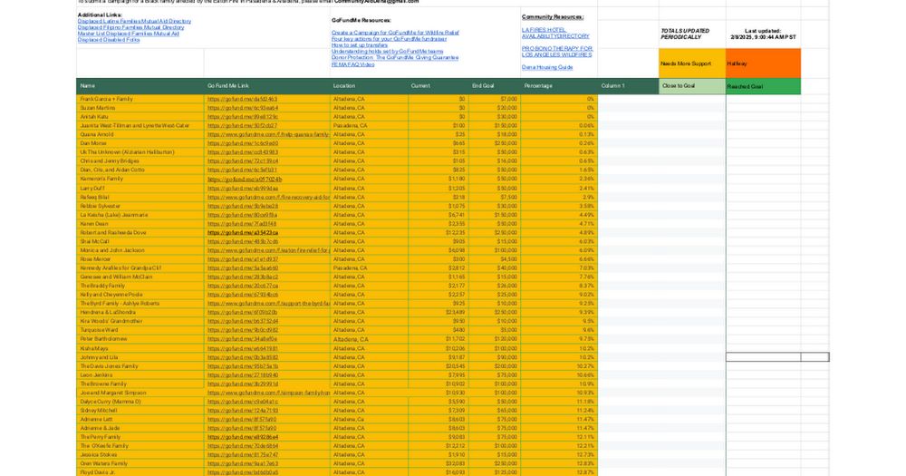Select Kennedy Aralles for Grandpa Clif cell
The width and height of the screenshot is (906, 476).
(140, 268)
